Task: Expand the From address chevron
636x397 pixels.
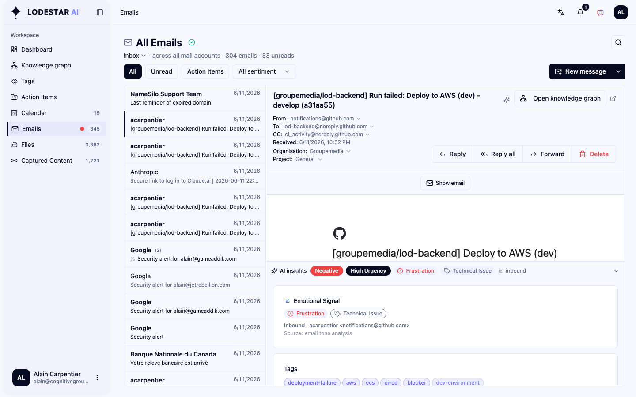Action: tap(359, 119)
